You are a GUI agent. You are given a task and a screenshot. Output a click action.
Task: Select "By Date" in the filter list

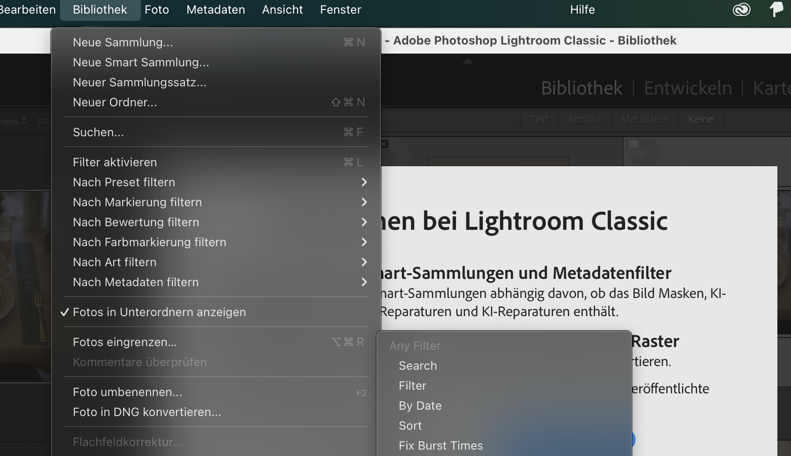(420, 406)
